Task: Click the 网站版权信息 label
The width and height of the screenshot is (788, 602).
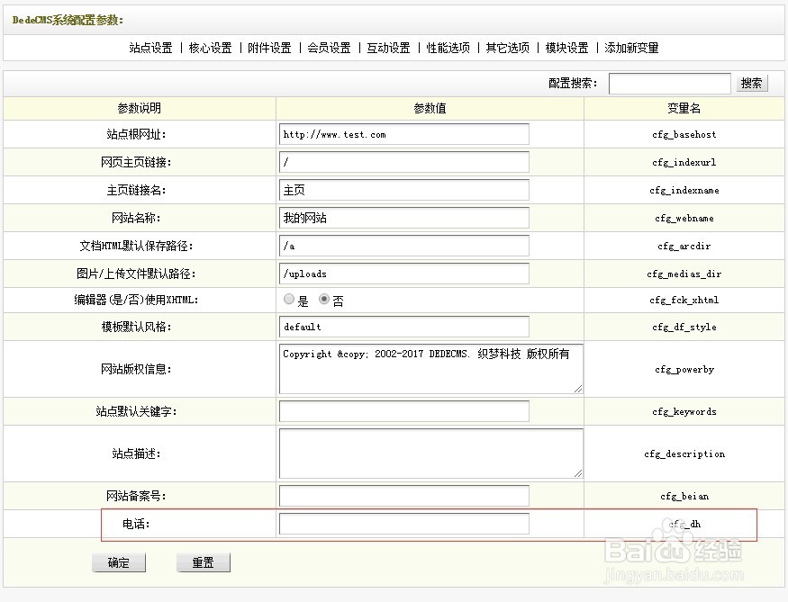Action: [x=136, y=369]
